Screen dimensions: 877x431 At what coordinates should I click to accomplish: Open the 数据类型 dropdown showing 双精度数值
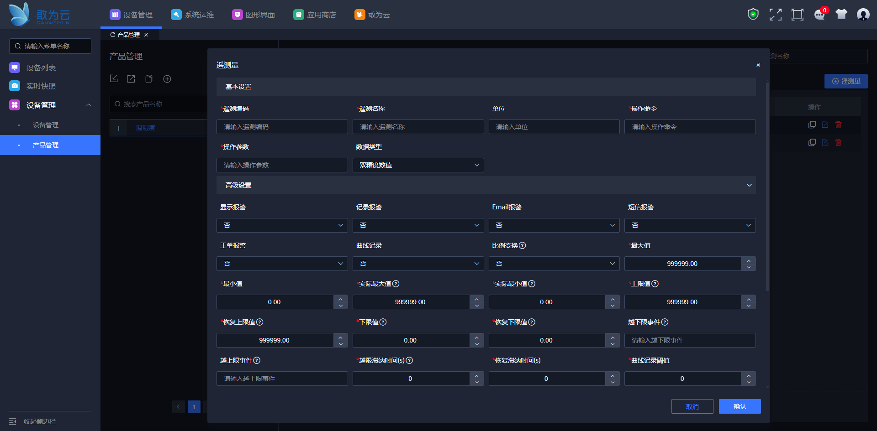[x=418, y=165]
